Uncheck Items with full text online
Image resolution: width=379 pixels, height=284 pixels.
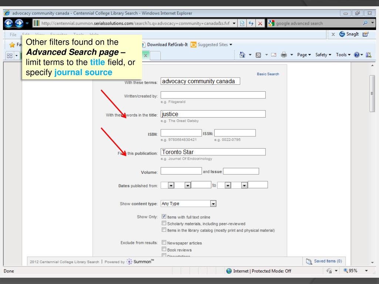coord(164,216)
